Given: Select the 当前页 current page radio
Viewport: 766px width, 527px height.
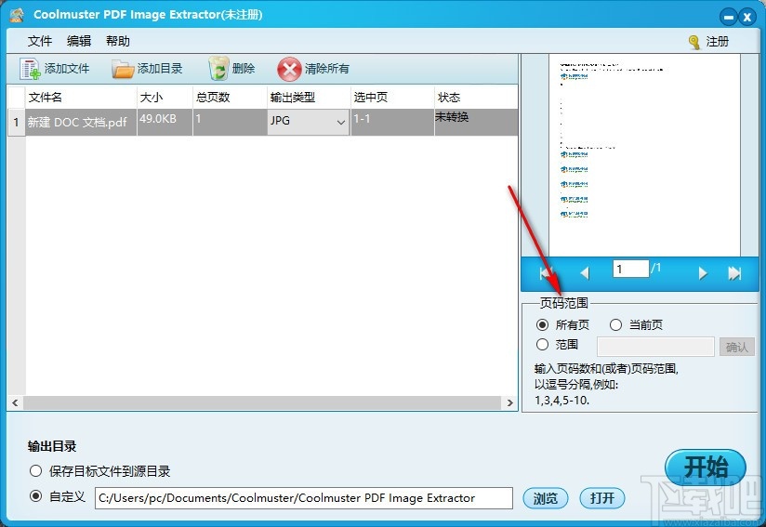Looking at the screenshot, I should (615, 324).
